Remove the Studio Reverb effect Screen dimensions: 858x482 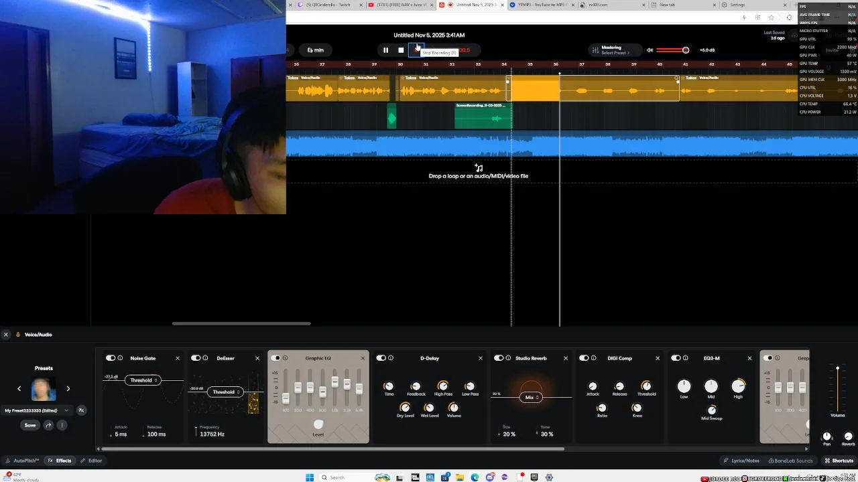click(x=565, y=358)
